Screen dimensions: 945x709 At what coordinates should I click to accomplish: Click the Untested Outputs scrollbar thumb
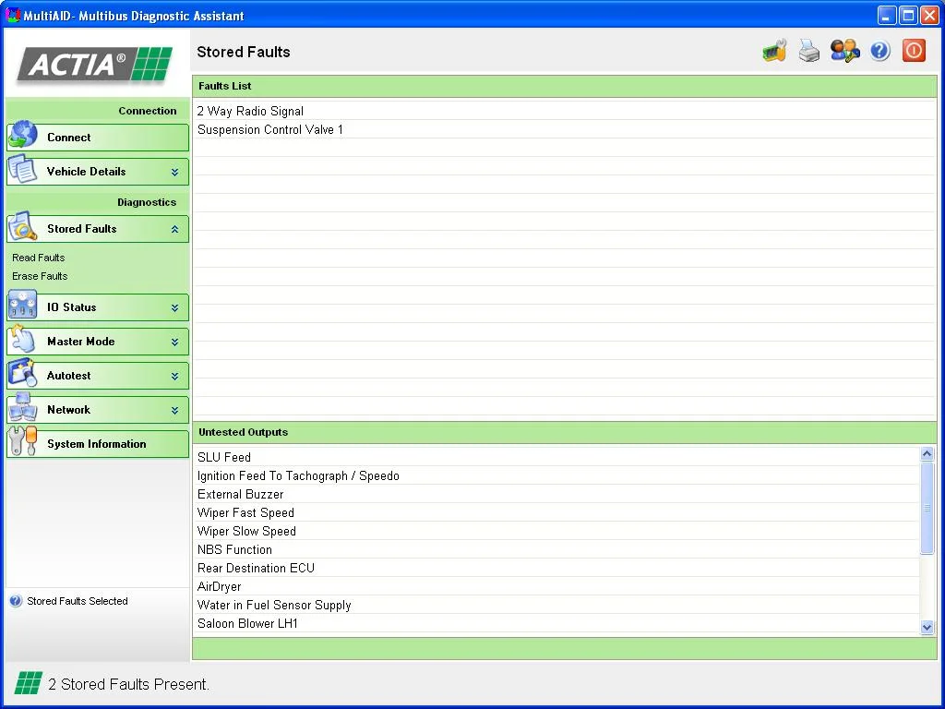[x=927, y=509]
